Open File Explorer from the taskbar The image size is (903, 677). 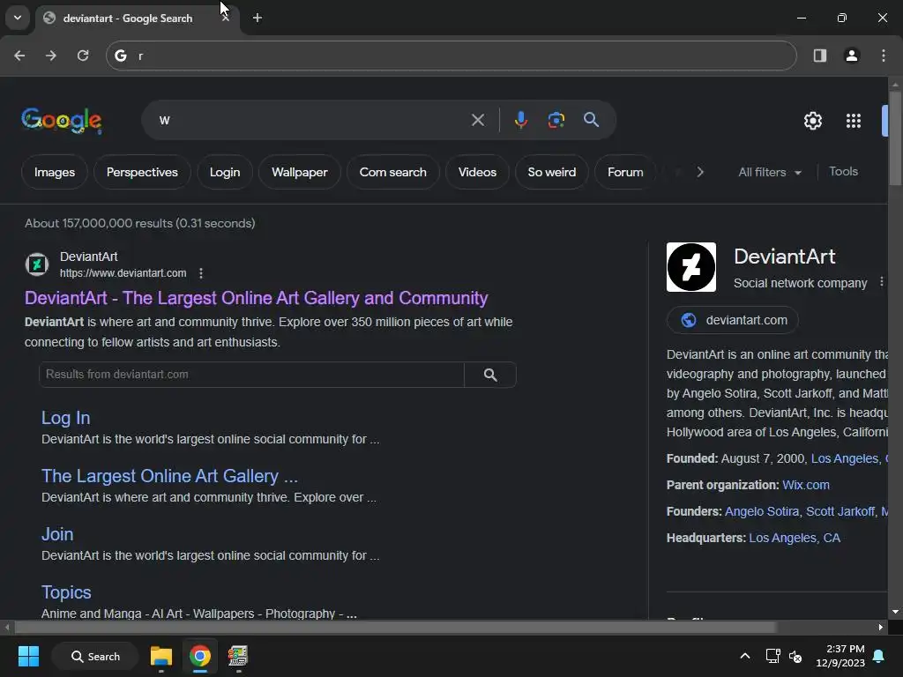coord(161,656)
